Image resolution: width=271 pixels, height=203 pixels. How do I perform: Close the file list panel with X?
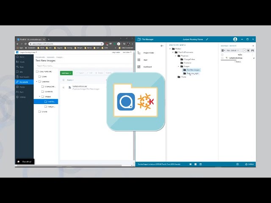(x=253, y=46)
